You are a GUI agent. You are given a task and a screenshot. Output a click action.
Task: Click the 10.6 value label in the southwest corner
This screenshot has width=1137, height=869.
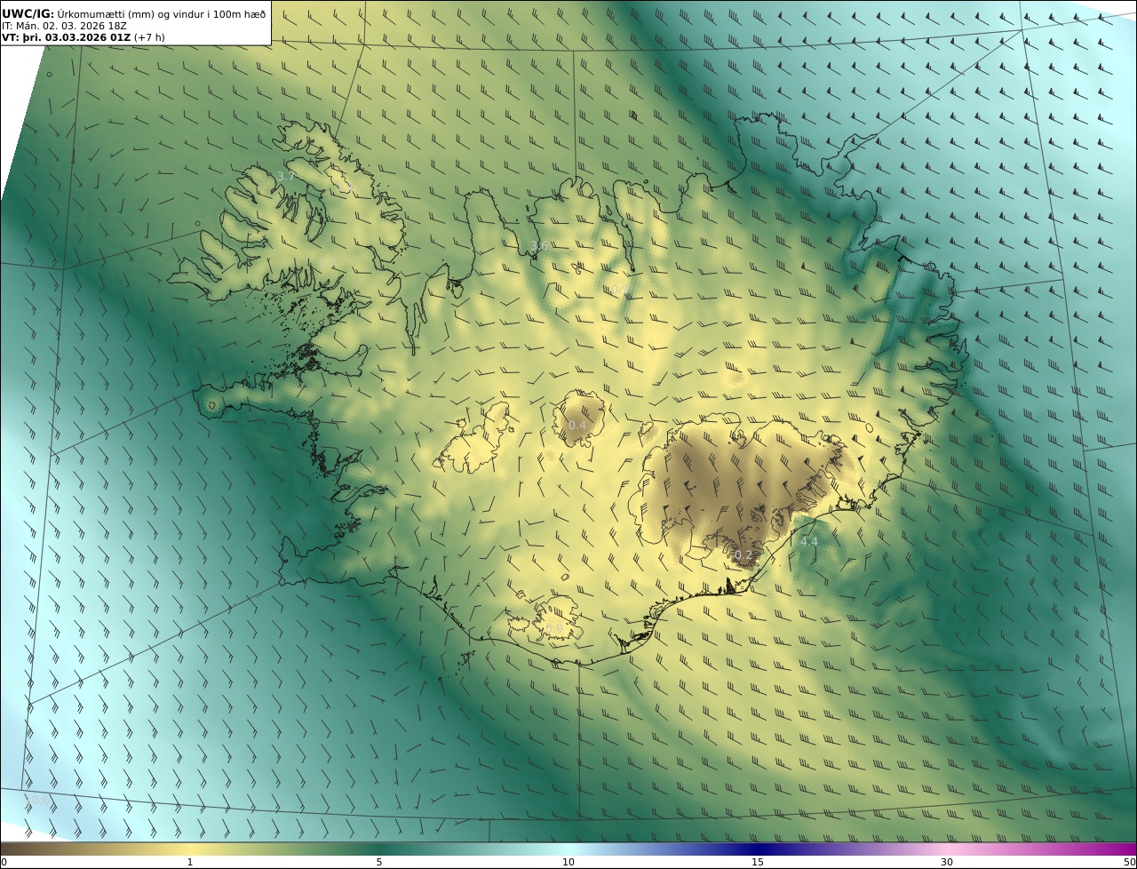tap(37, 801)
